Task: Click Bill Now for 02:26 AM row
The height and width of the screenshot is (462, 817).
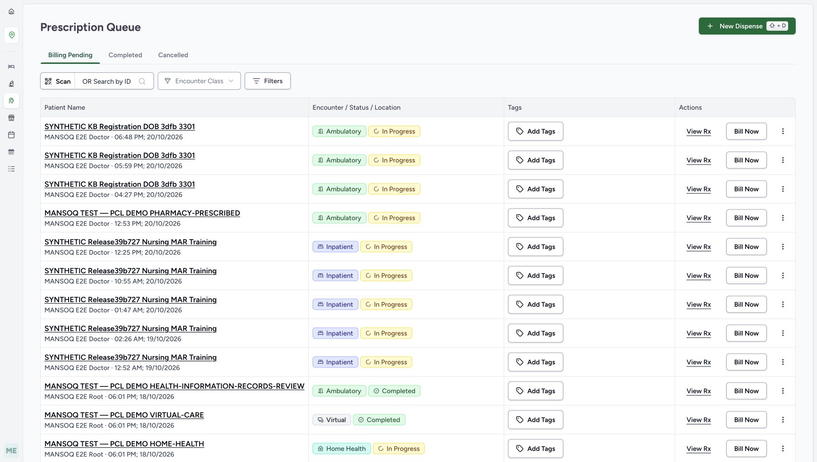Action: click(x=746, y=333)
